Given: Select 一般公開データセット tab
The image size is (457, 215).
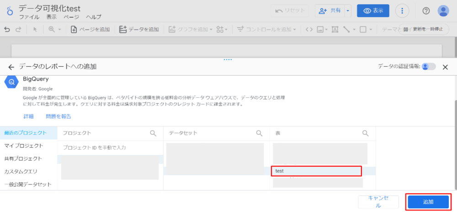Looking at the screenshot, I should click(x=28, y=184).
